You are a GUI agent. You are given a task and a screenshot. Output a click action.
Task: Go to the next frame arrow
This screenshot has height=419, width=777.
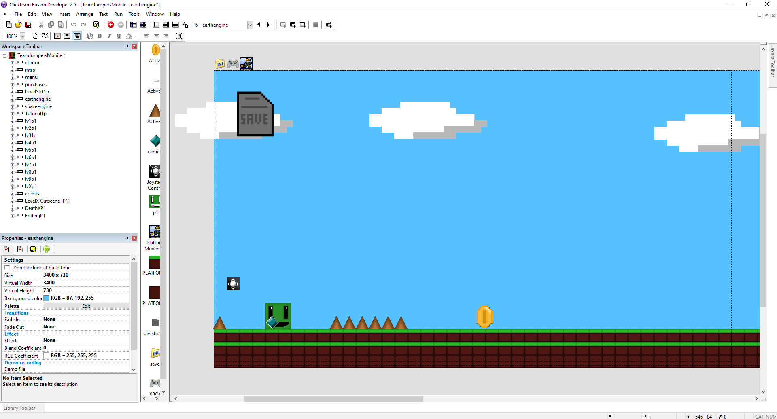(269, 25)
